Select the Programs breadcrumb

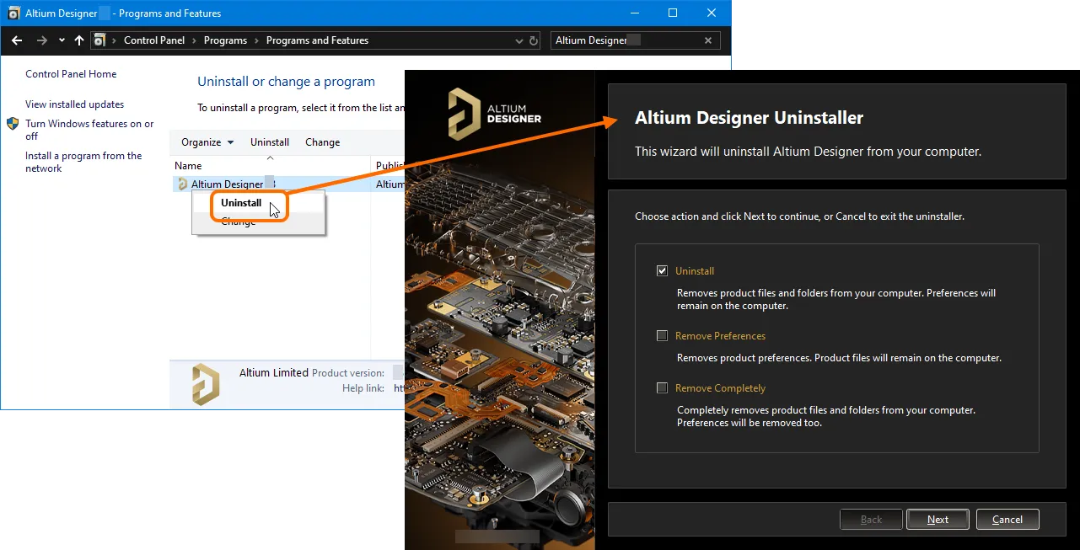click(225, 40)
